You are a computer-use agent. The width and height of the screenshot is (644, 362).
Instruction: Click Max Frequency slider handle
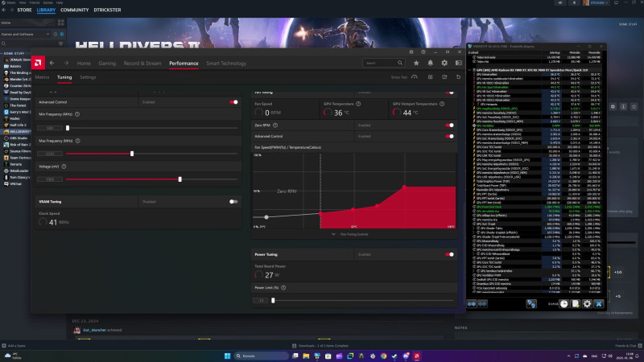click(x=132, y=154)
